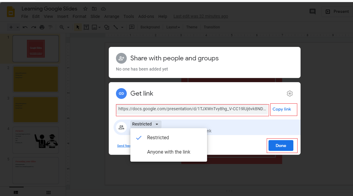353x196 pixels.
Task: Click the people icon beside Restricted
Action: pyautogui.click(x=121, y=127)
